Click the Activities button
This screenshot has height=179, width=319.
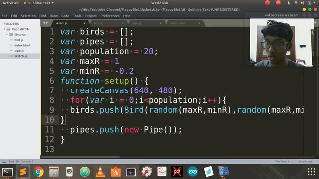click(x=10, y=3)
